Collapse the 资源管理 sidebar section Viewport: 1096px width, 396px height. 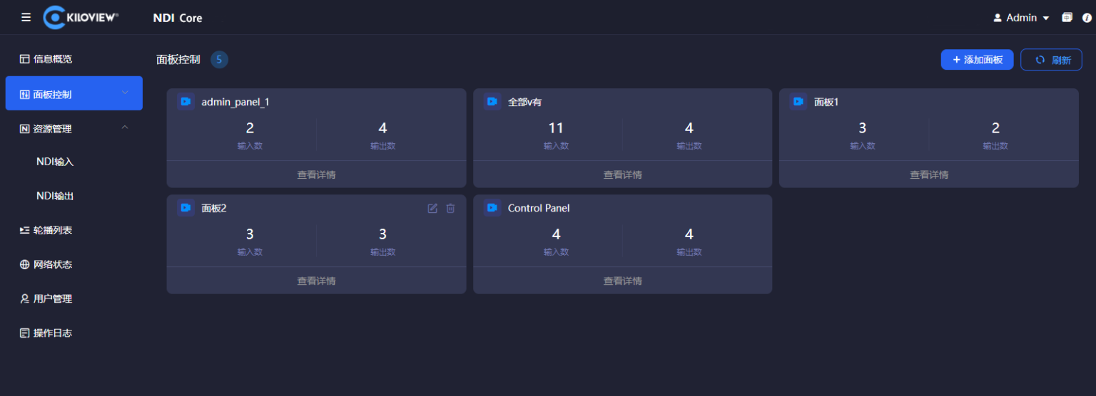tap(125, 127)
